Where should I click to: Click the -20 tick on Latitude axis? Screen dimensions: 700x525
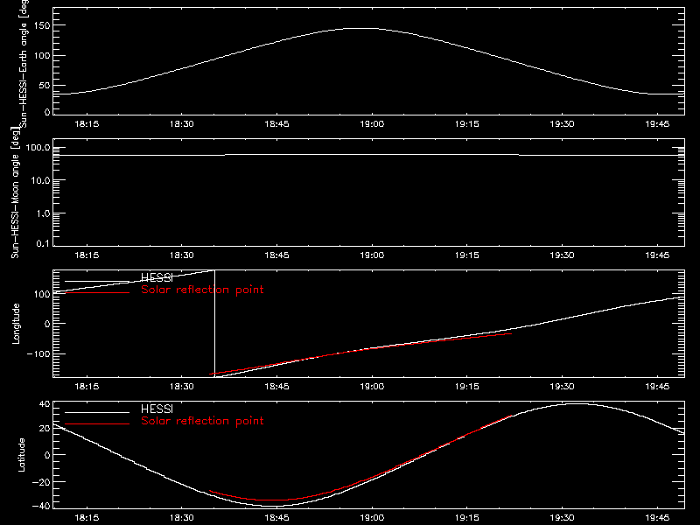41,482
